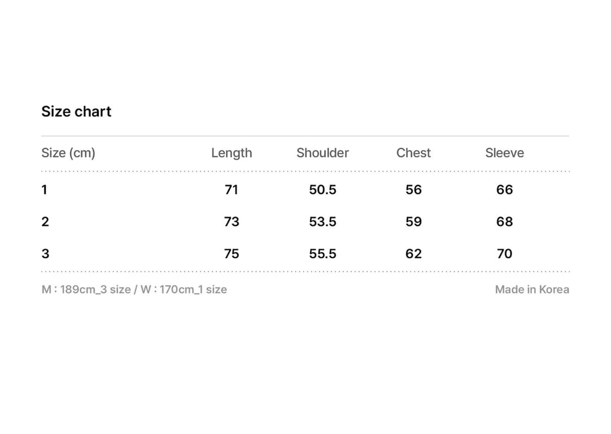Image resolution: width=611 pixels, height=434 pixels.
Task: Select the Shoulder column header
Action: (323, 153)
